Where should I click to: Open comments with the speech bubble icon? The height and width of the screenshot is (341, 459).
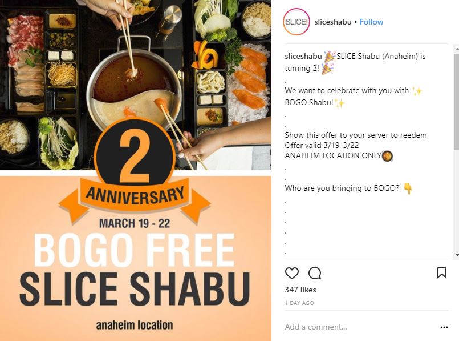coord(315,273)
